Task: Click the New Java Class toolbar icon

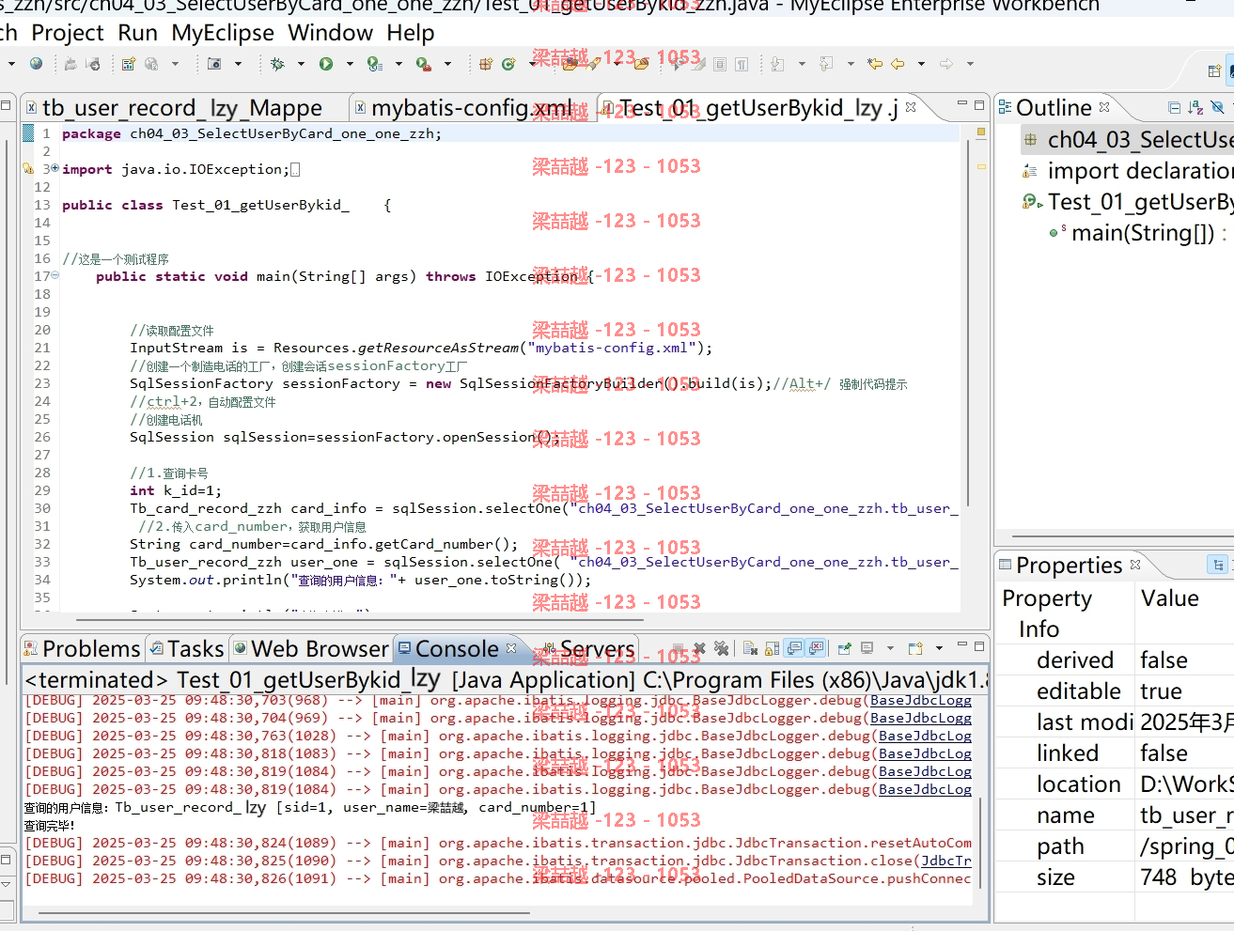Action: 508,64
